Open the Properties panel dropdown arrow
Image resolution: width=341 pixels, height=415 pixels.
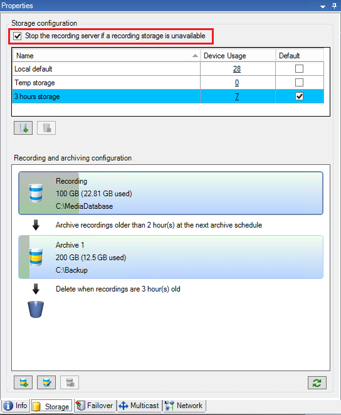click(x=323, y=7)
